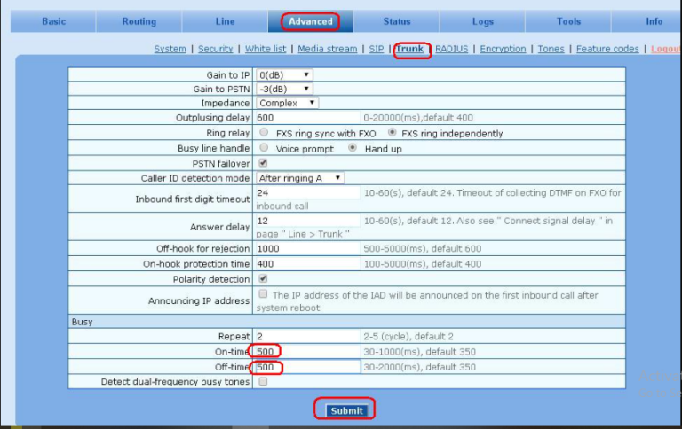Screen dimensions: 682x429
Task: Go to the Logs tab
Action: (483, 21)
